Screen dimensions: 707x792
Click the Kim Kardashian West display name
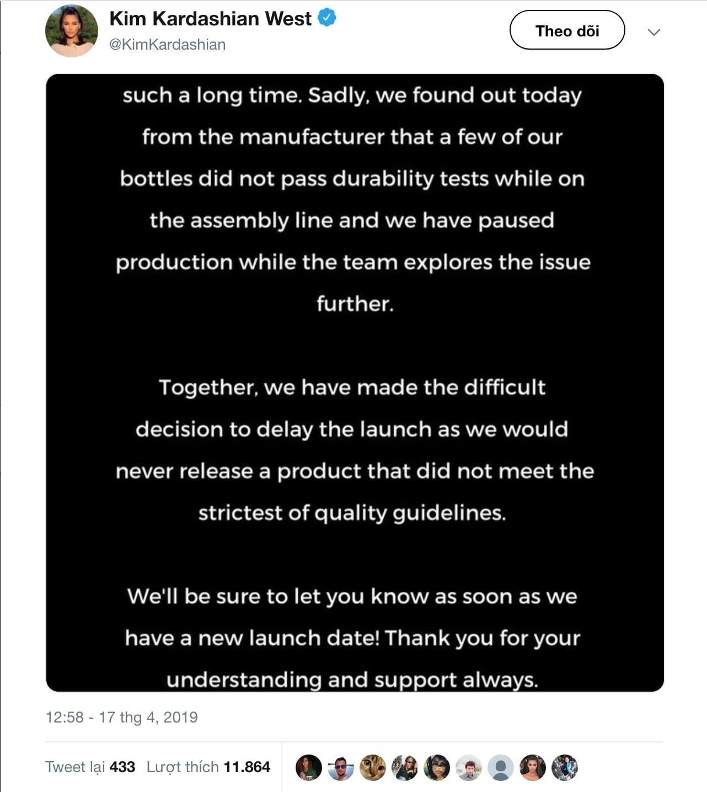coord(210,19)
